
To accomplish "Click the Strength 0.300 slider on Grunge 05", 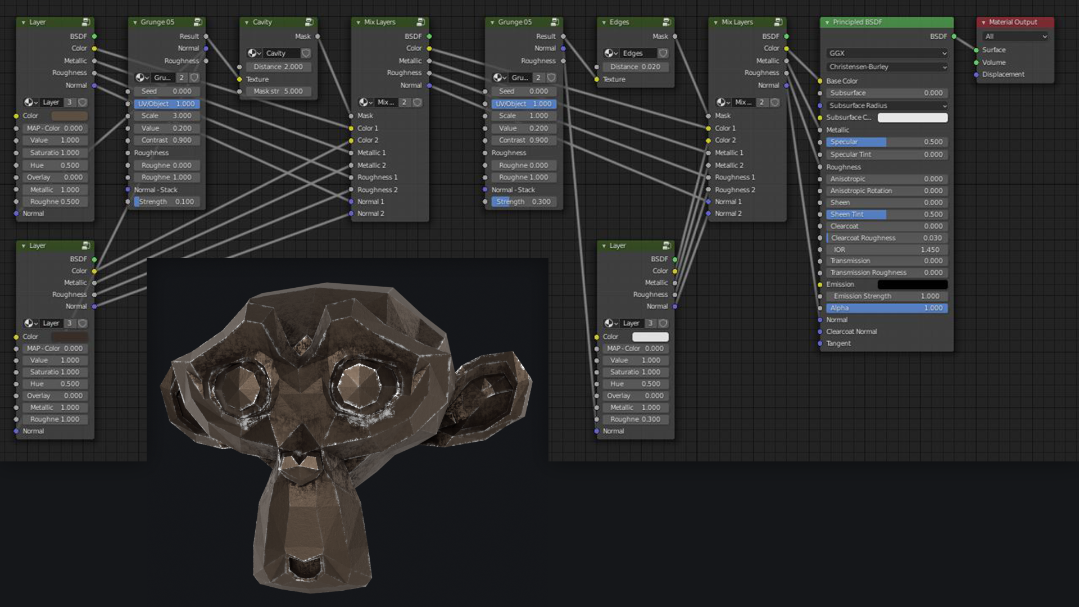I will [x=524, y=202].
